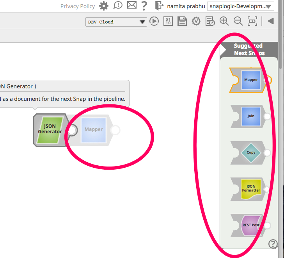The image size is (284, 258).
Task: Select the suggested JSON Formatter Snap
Action: tap(251, 189)
